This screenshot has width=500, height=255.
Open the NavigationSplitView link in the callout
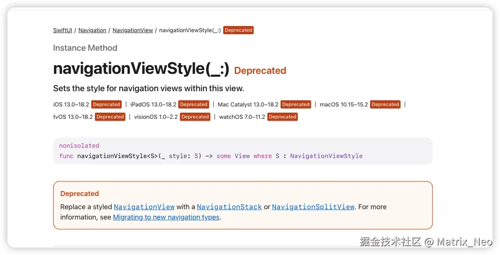(313, 207)
